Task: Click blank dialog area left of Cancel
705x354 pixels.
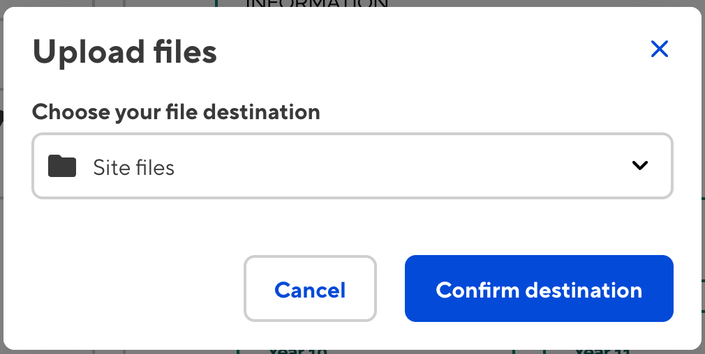Action: point(133,289)
